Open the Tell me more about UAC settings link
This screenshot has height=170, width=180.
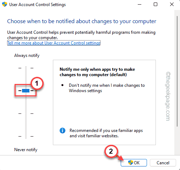pyautogui.click(x=54, y=43)
